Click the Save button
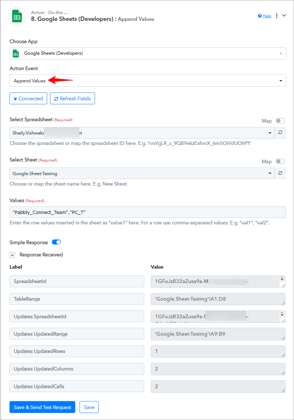294x420 pixels. click(x=89, y=407)
